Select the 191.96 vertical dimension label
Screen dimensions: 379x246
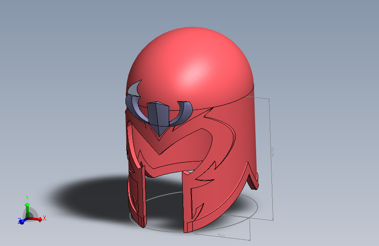click(x=272, y=152)
